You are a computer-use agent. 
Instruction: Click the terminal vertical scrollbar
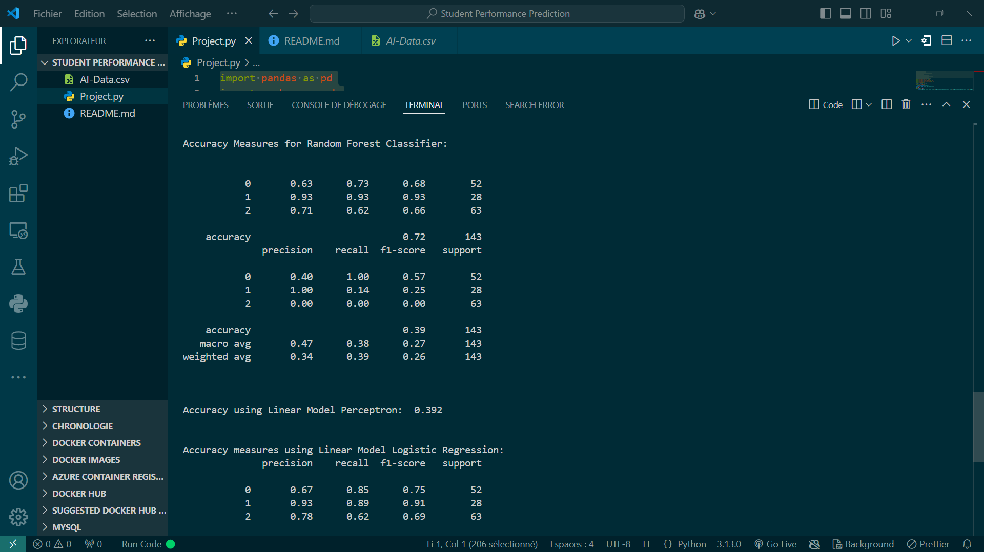pos(978,427)
